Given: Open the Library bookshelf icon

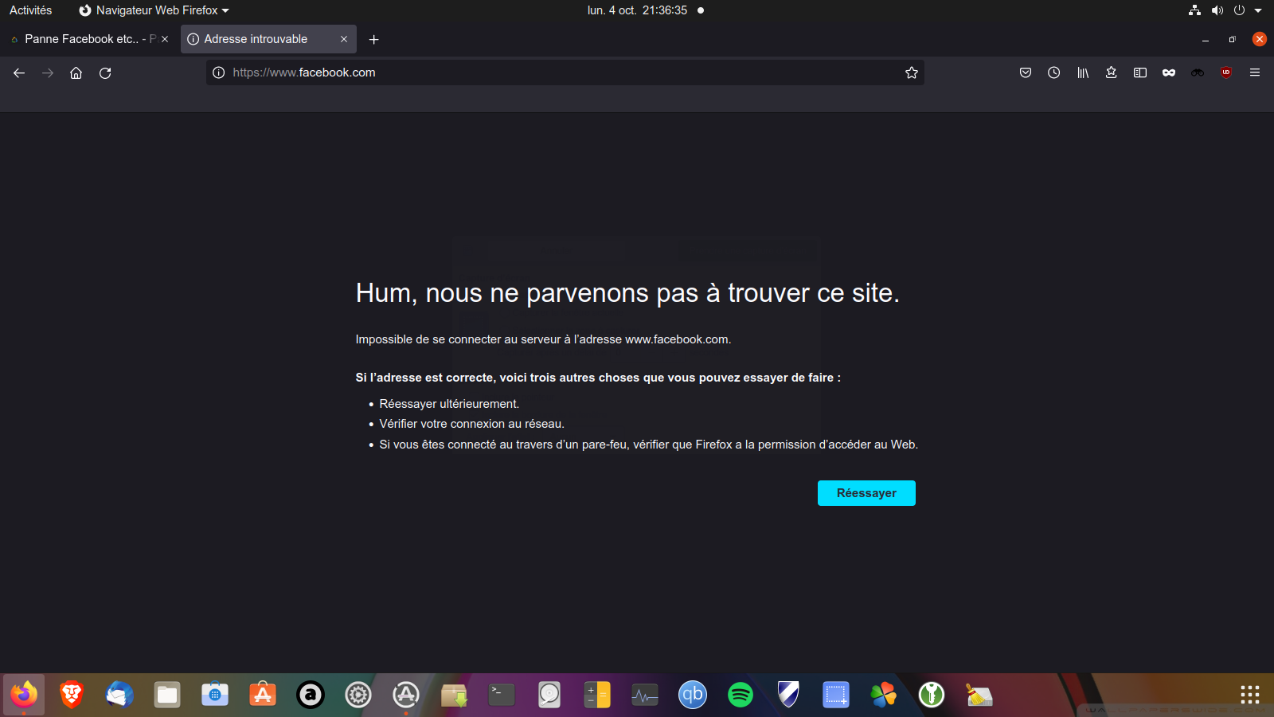Looking at the screenshot, I should tap(1083, 72).
